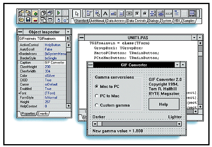Pick the Panel component (blank gray square)
Viewport: 212px width, 147px height.
(184, 13)
